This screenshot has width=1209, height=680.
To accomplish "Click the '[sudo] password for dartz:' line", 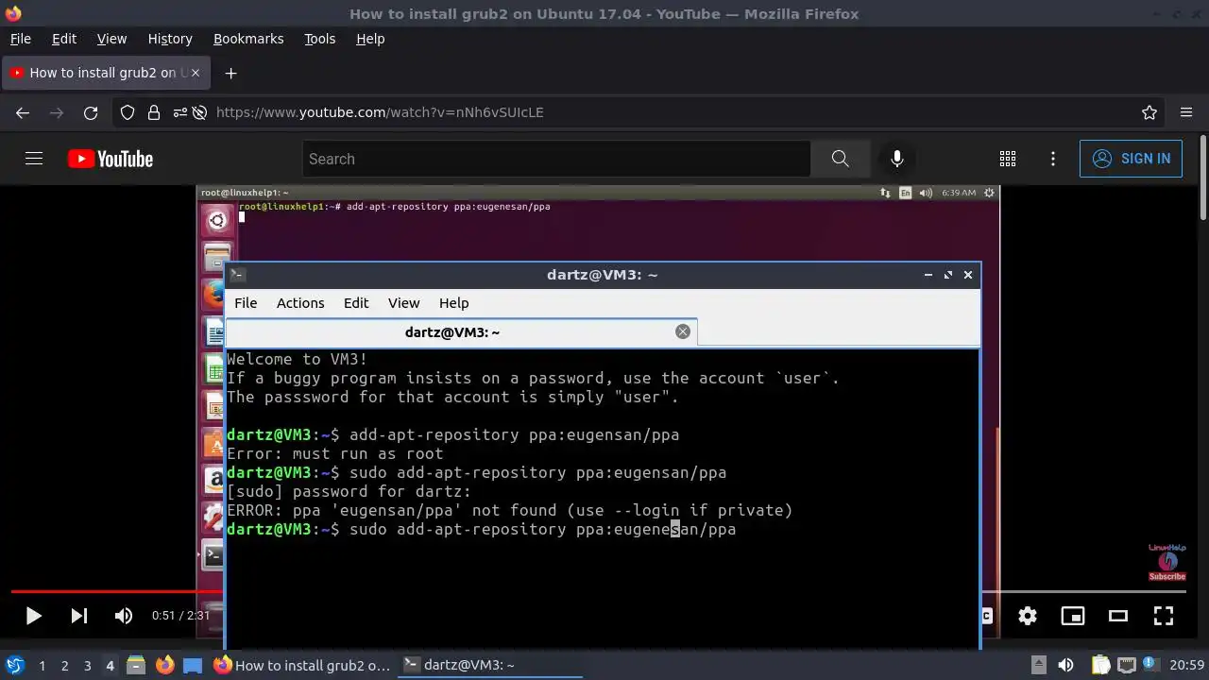I will point(349,491).
